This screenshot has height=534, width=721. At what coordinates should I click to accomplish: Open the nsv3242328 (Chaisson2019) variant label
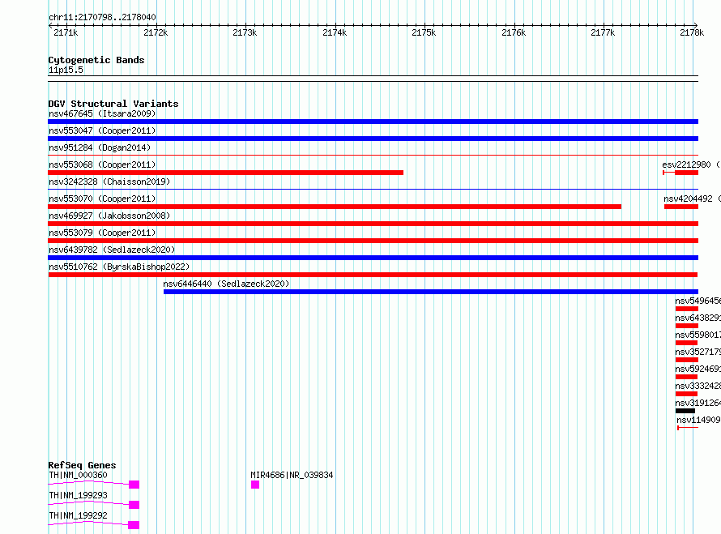click(x=109, y=182)
